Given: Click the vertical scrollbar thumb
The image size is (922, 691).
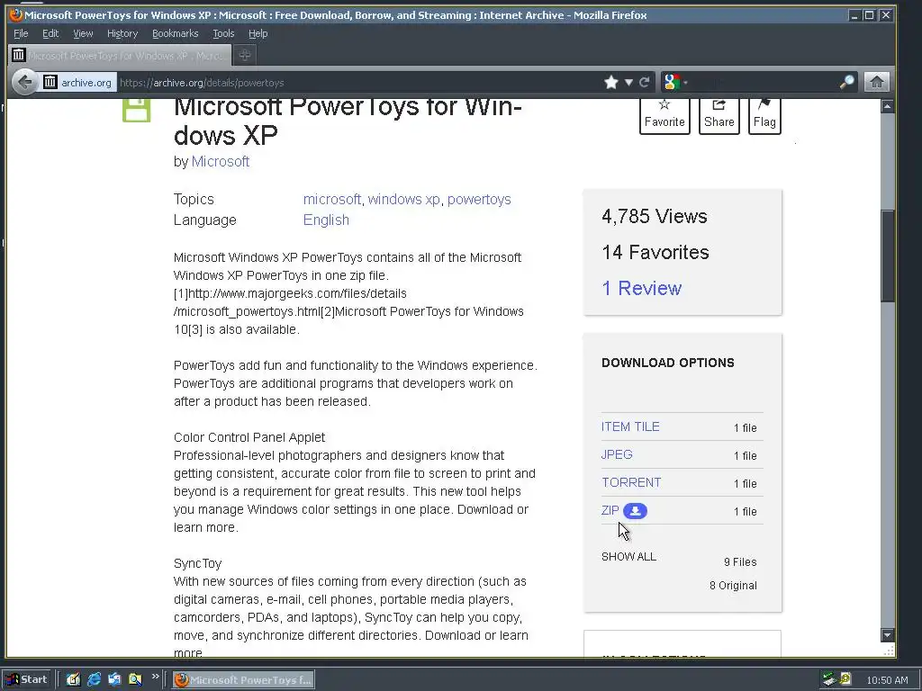Looking at the screenshot, I should (887, 256).
